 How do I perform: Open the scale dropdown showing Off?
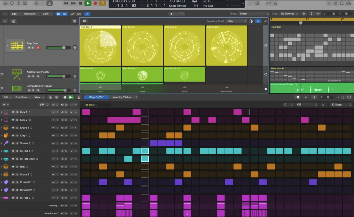(307, 105)
